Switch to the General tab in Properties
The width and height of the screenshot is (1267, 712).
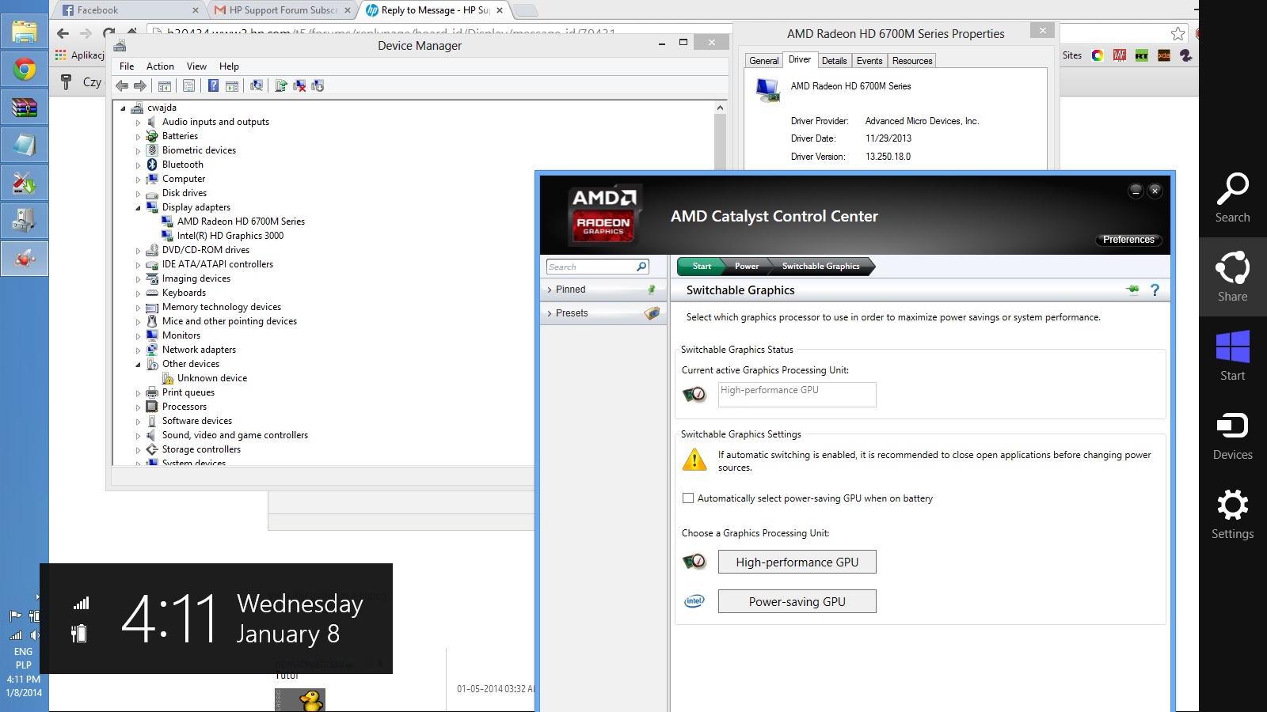(764, 61)
